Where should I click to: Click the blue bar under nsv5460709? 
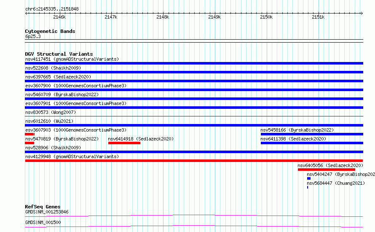(x=194, y=99)
